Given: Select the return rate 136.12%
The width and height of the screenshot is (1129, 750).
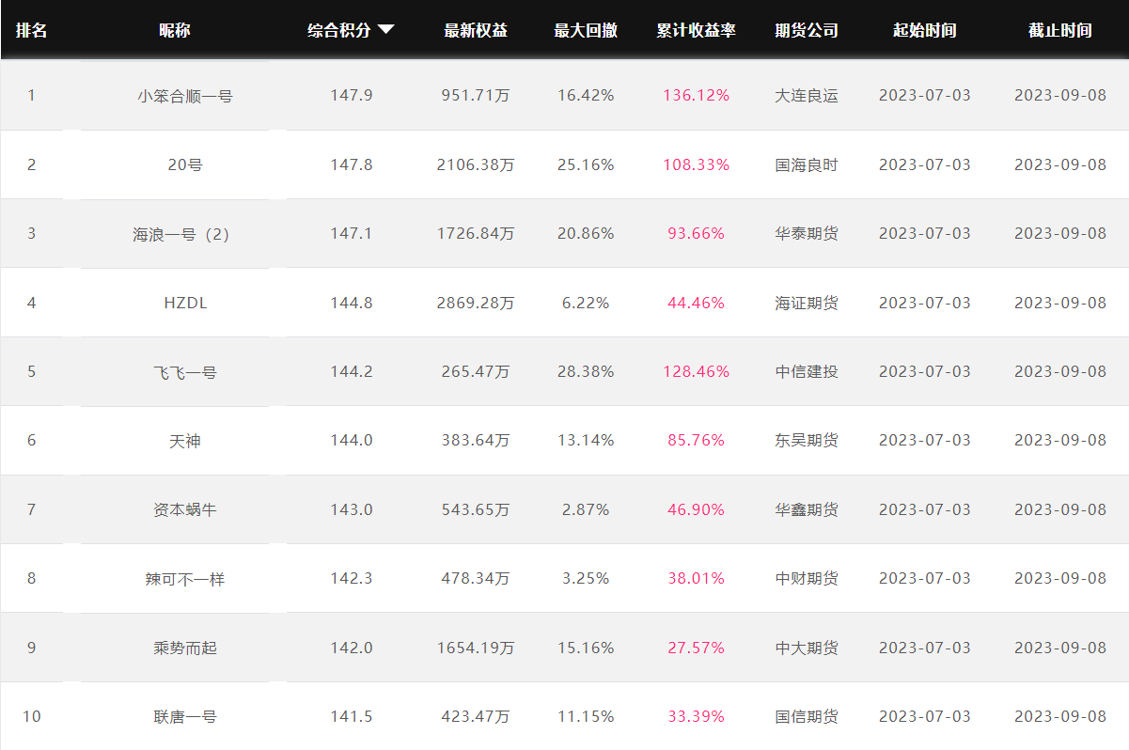Looking at the screenshot, I should coord(696,96).
